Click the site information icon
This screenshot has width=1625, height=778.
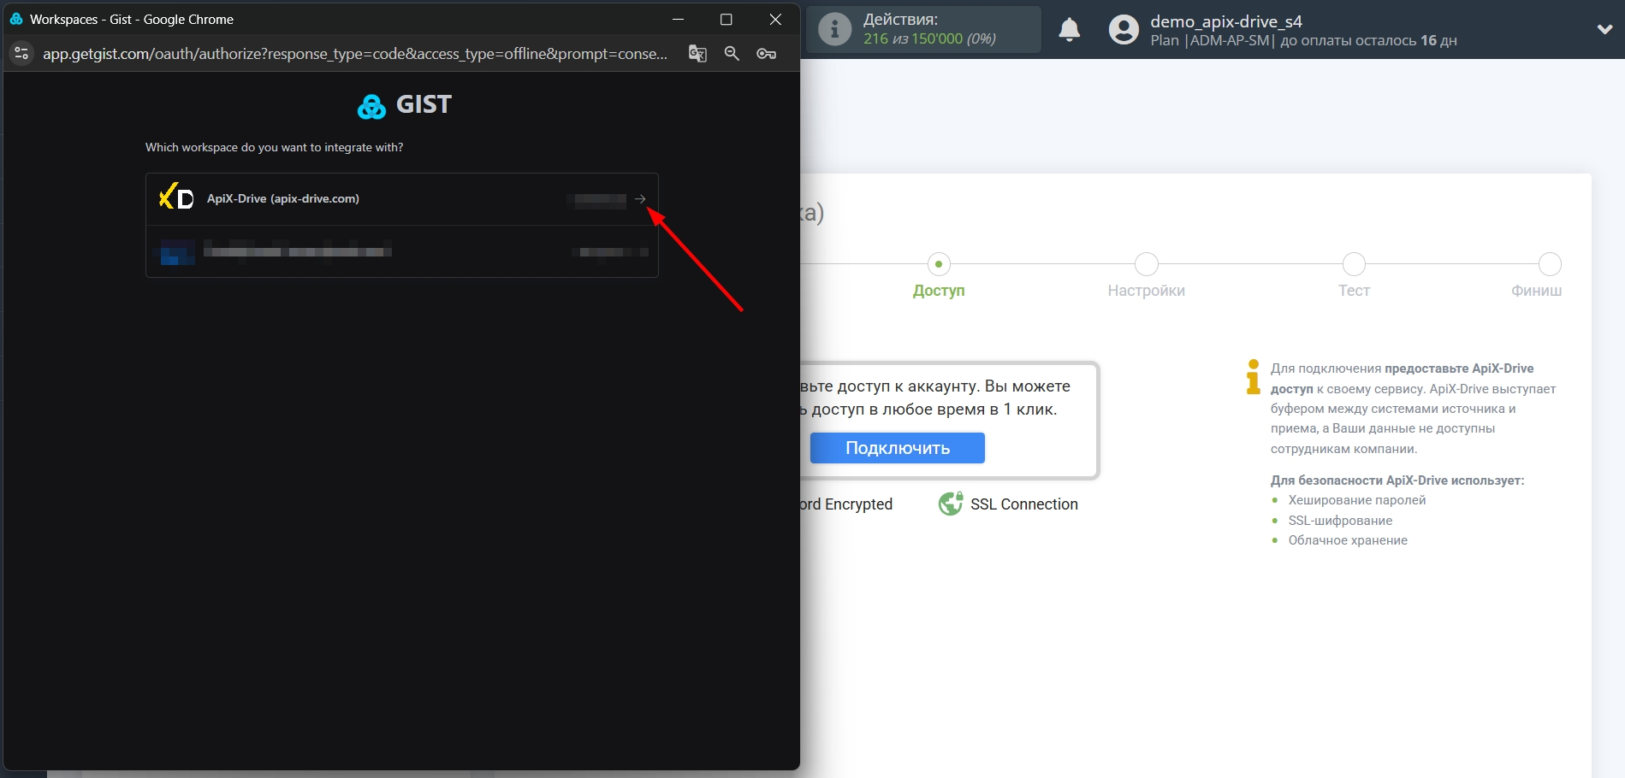[x=21, y=54]
